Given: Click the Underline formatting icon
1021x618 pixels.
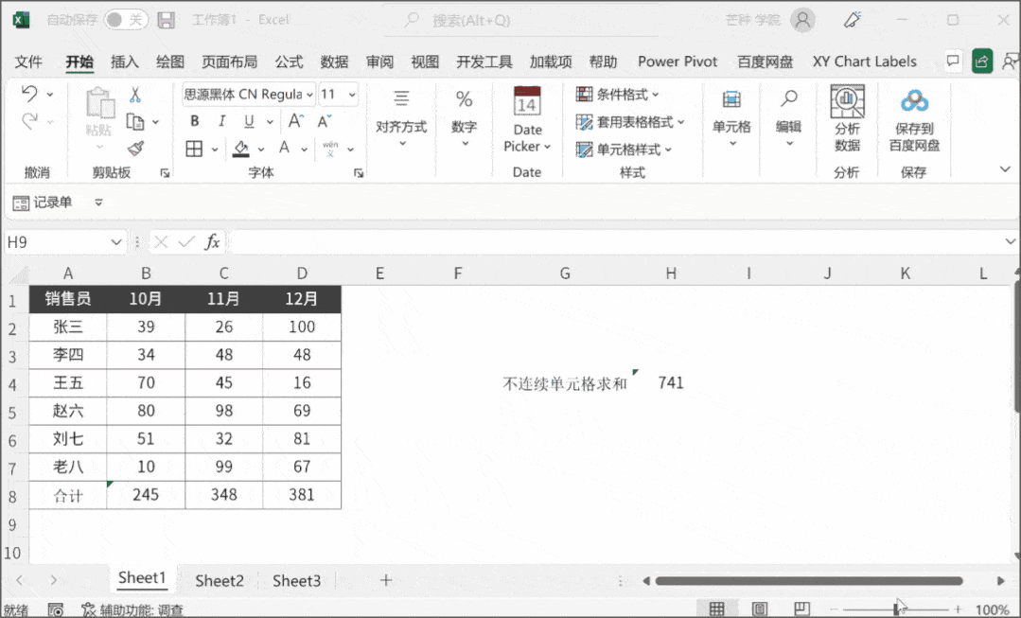Looking at the screenshot, I should [247, 121].
